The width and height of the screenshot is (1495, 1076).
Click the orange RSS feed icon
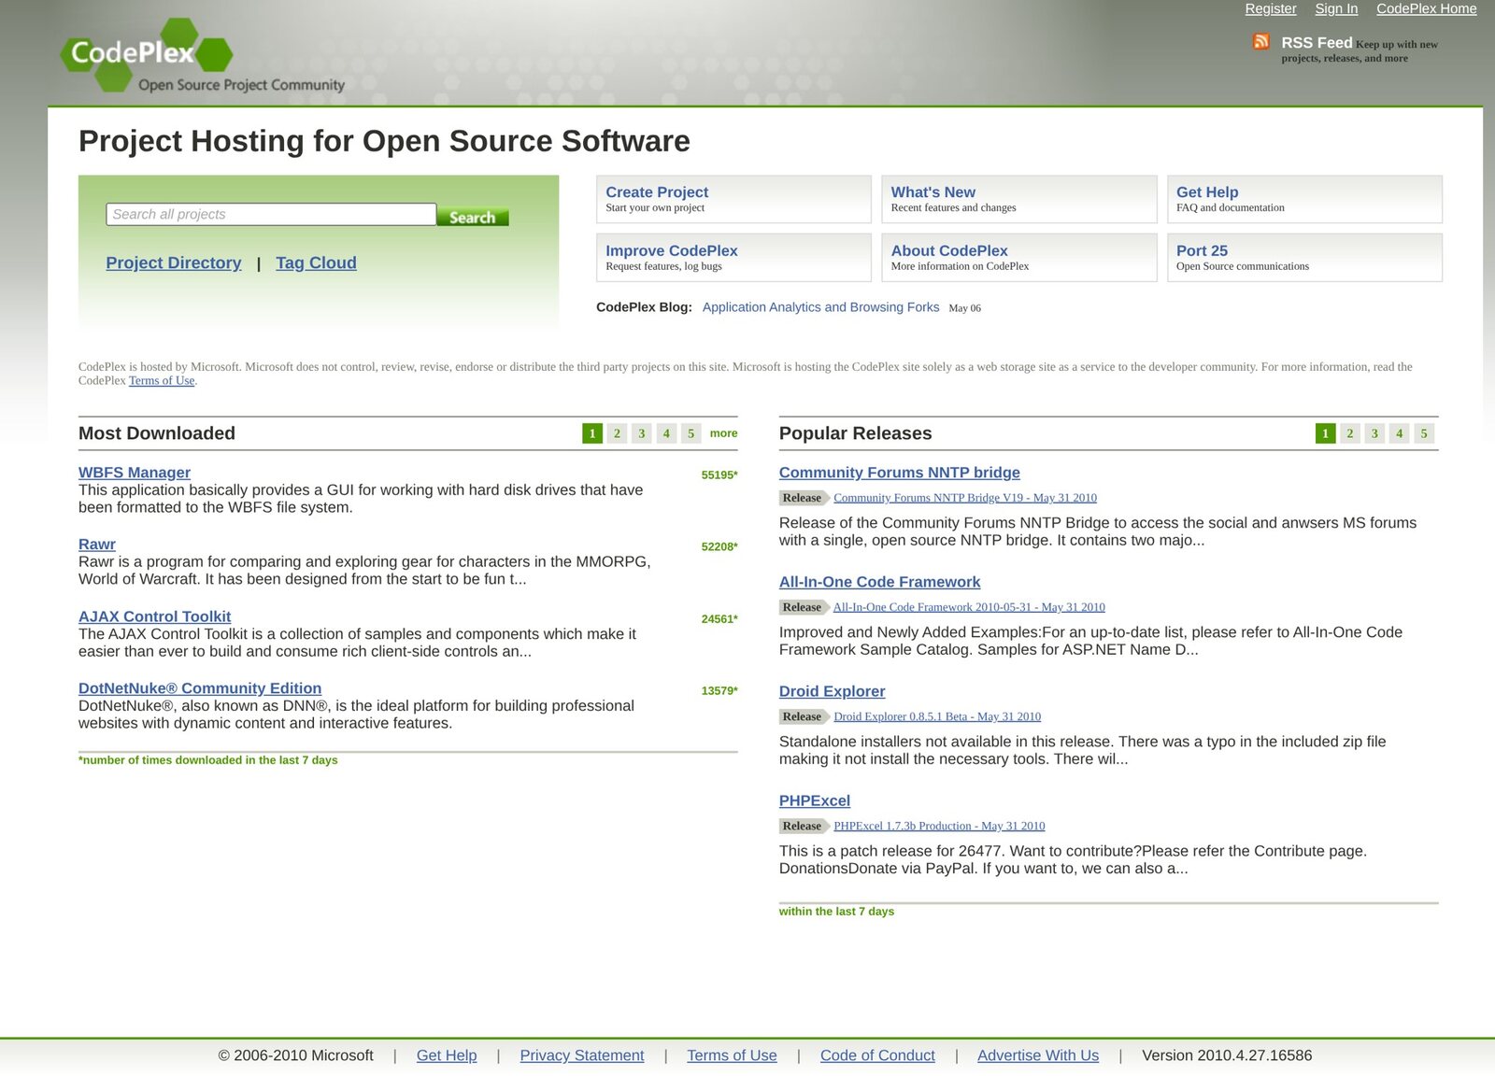1261,41
